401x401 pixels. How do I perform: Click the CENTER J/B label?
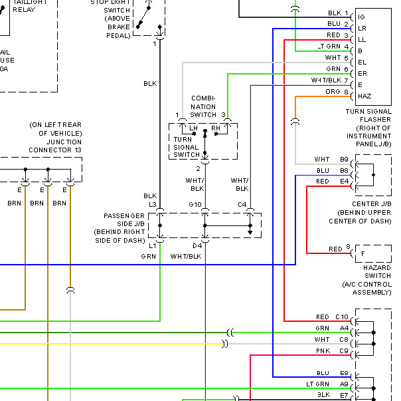tap(360, 212)
